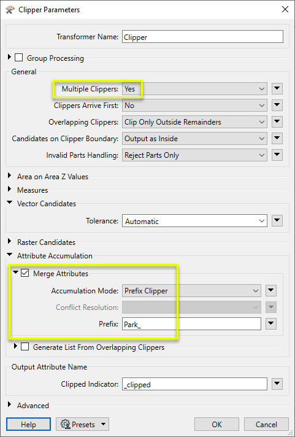The height and width of the screenshot is (437, 295).
Task: Open value menu arrow beside Clipped Indicator
Action: [277, 384]
